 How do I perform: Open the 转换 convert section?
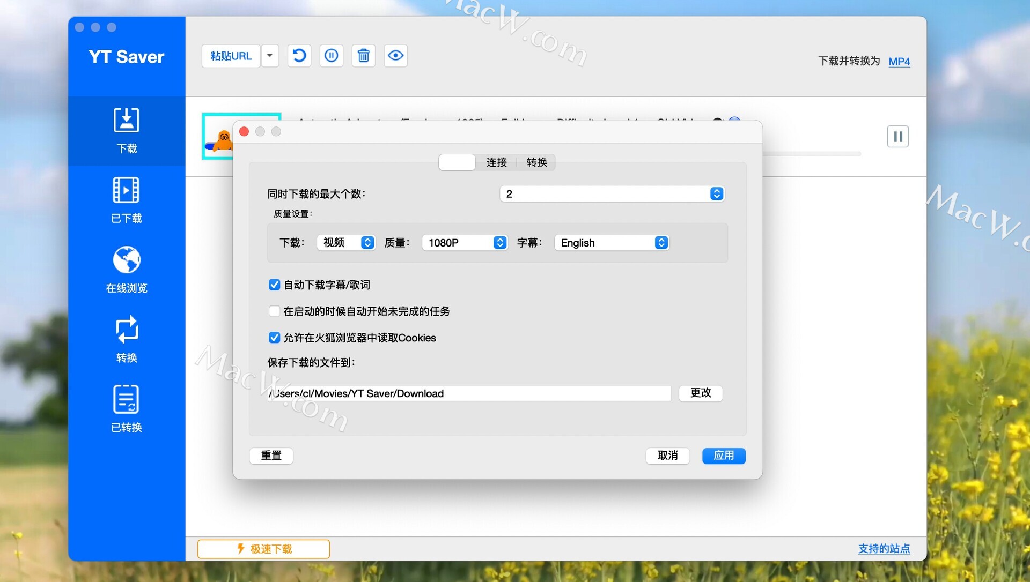pyautogui.click(x=127, y=340)
